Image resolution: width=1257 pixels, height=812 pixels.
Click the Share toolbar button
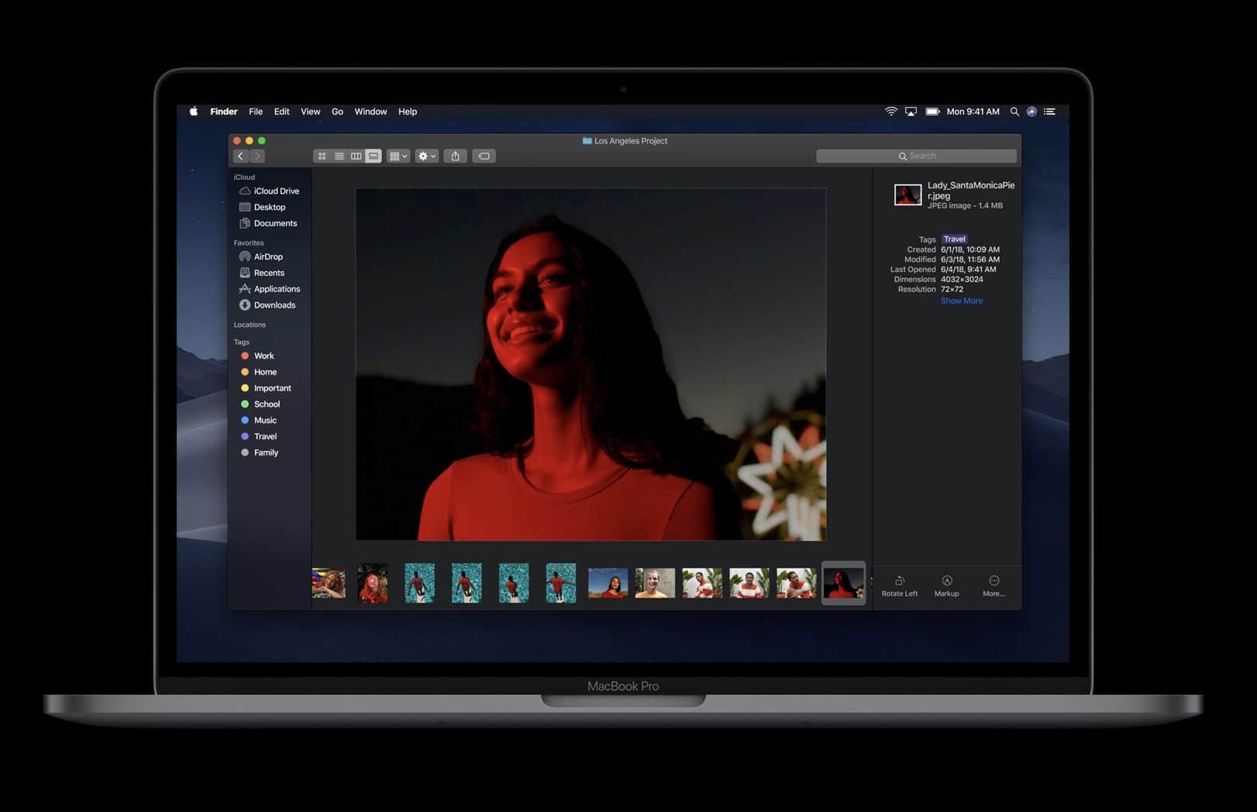click(x=456, y=157)
